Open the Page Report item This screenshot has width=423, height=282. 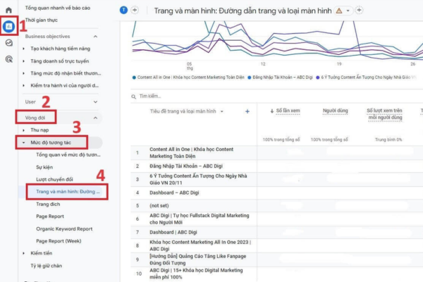click(50, 216)
